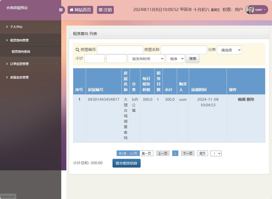Image resolution: width=272 pixels, height=199 pixels.
Task: Collapse the 租赁意向管理 menu section
Action: 31,40
